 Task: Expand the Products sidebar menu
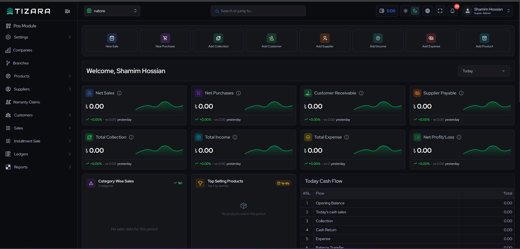click(x=38, y=76)
